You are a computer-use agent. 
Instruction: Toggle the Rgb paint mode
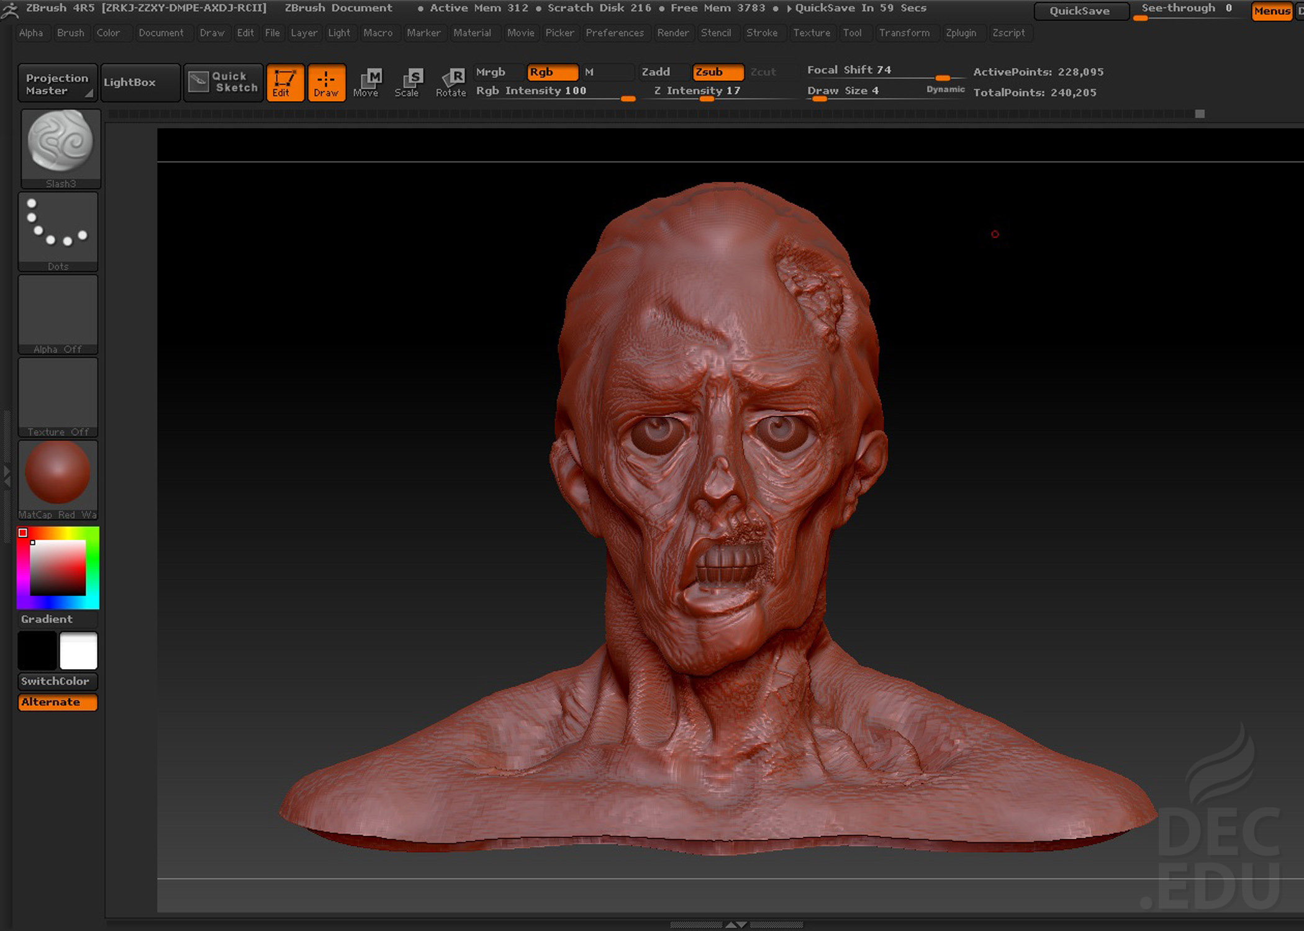coord(551,72)
